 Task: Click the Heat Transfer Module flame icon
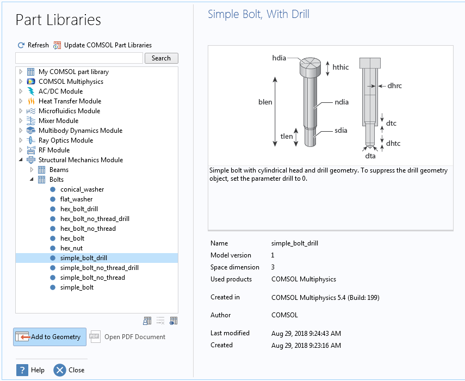[31, 101]
